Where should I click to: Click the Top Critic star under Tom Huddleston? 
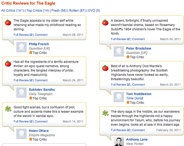(x=128, y=102)
